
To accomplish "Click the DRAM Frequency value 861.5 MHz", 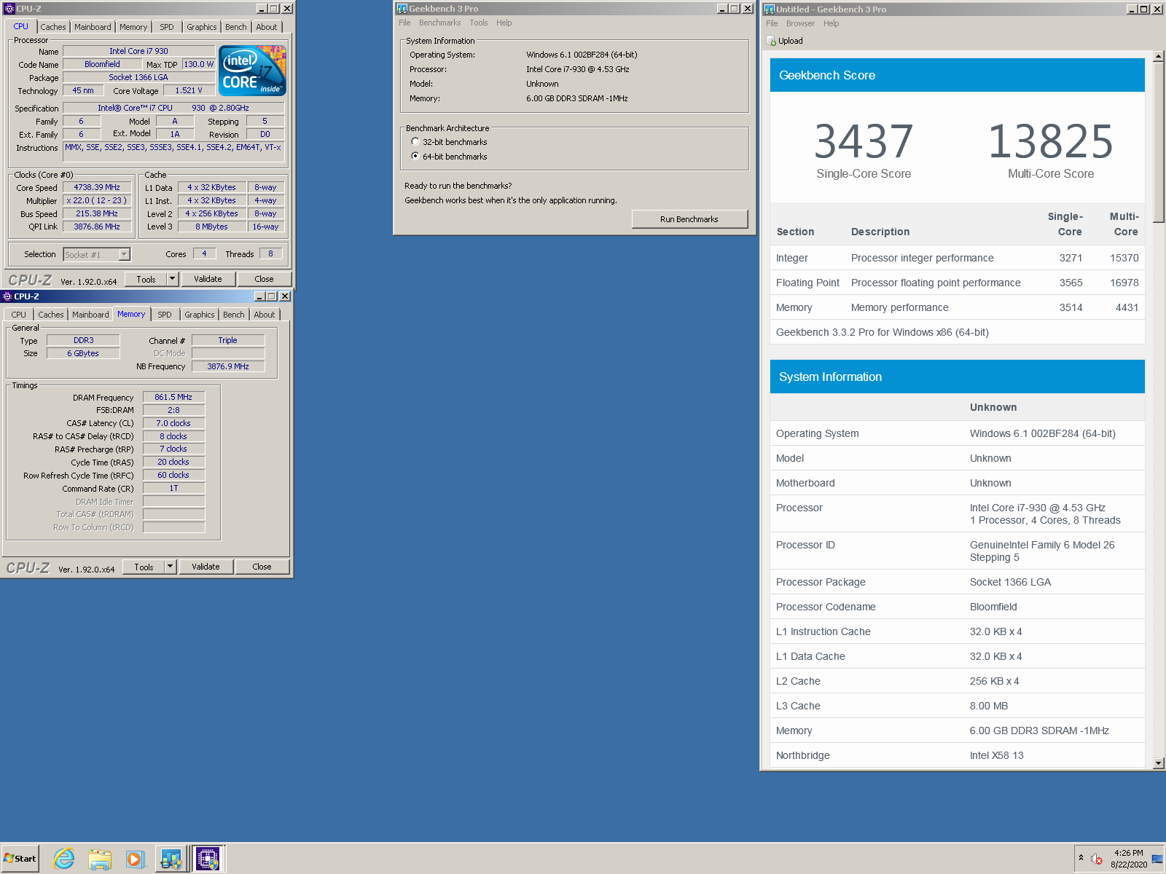I will pos(173,397).
